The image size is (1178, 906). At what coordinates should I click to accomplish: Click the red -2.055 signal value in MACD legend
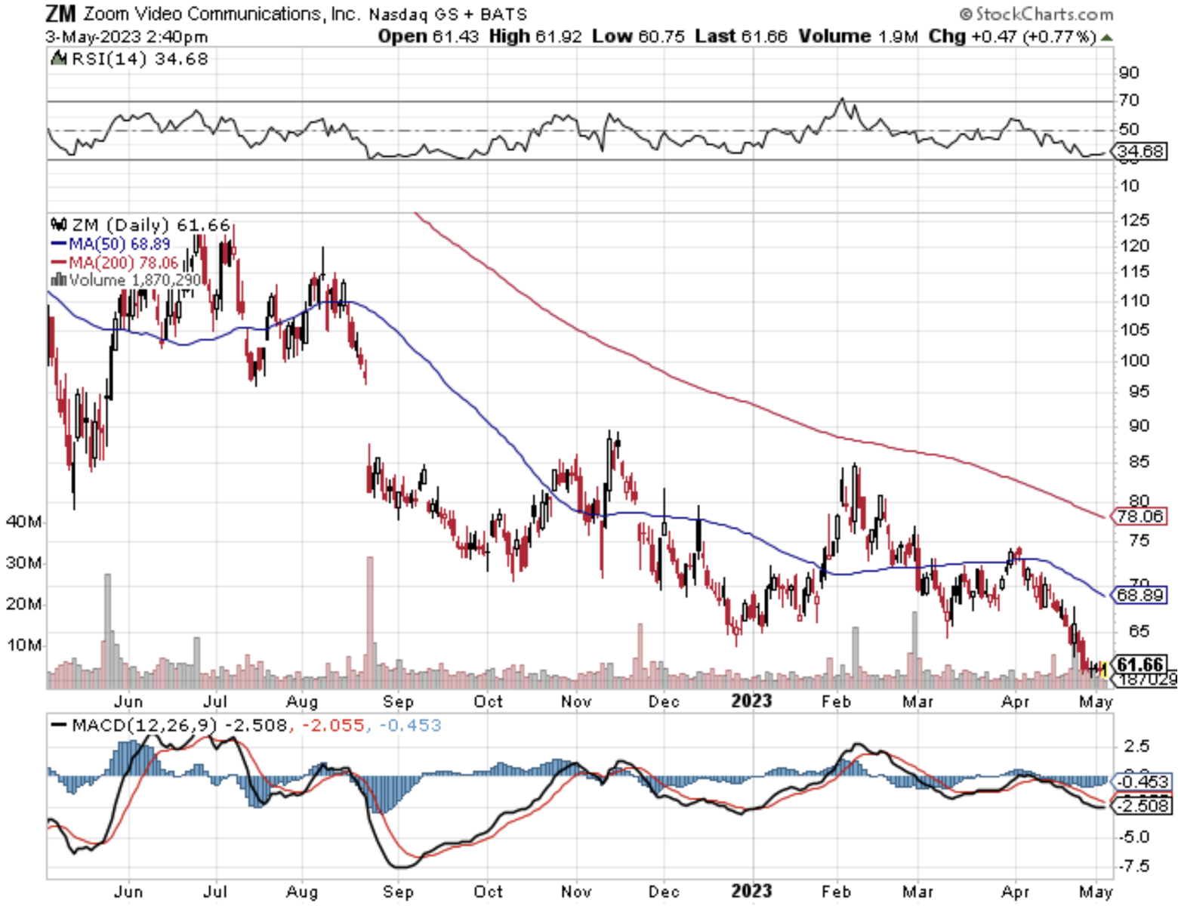335,726
